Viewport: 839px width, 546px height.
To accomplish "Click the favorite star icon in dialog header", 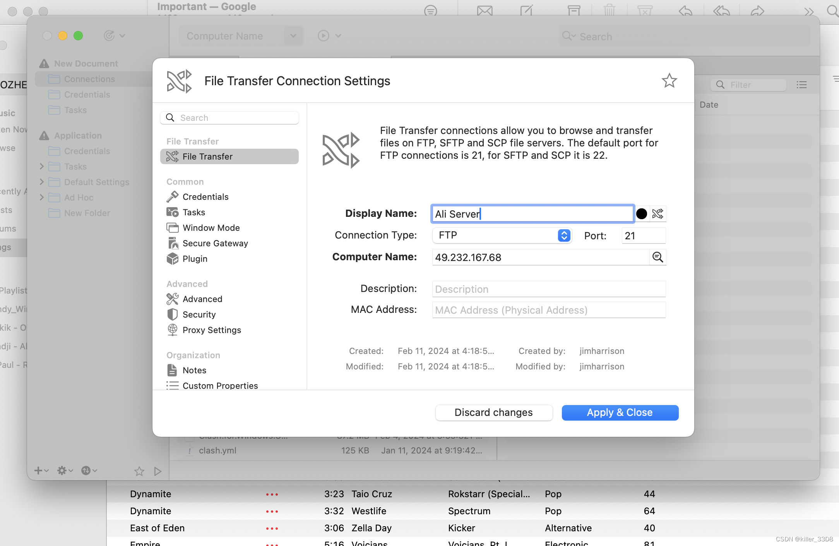I will coord(669,81).
